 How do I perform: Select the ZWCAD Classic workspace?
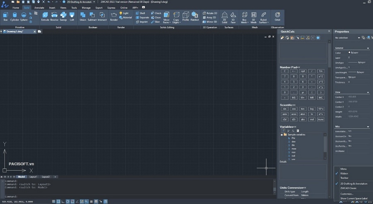(x=348, y=188)
